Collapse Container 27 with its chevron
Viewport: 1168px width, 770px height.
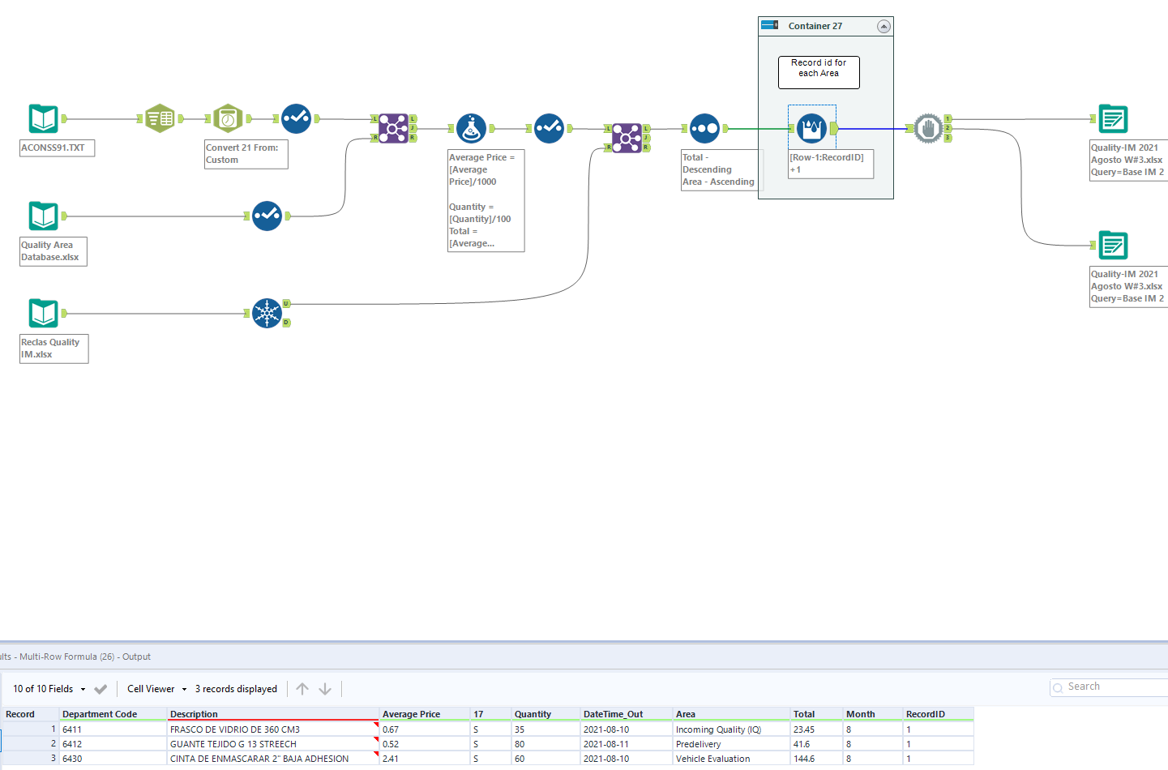click(883, 26)
